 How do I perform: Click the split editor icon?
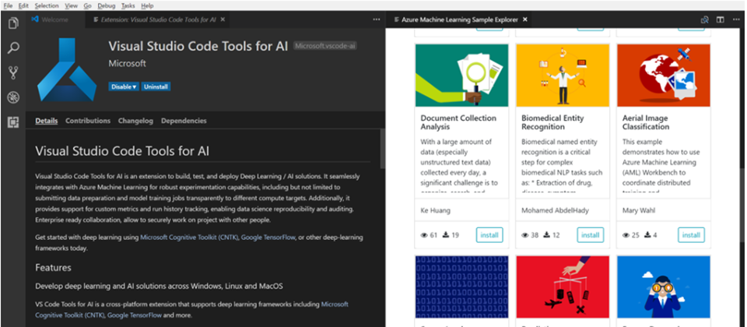point(720,19)
